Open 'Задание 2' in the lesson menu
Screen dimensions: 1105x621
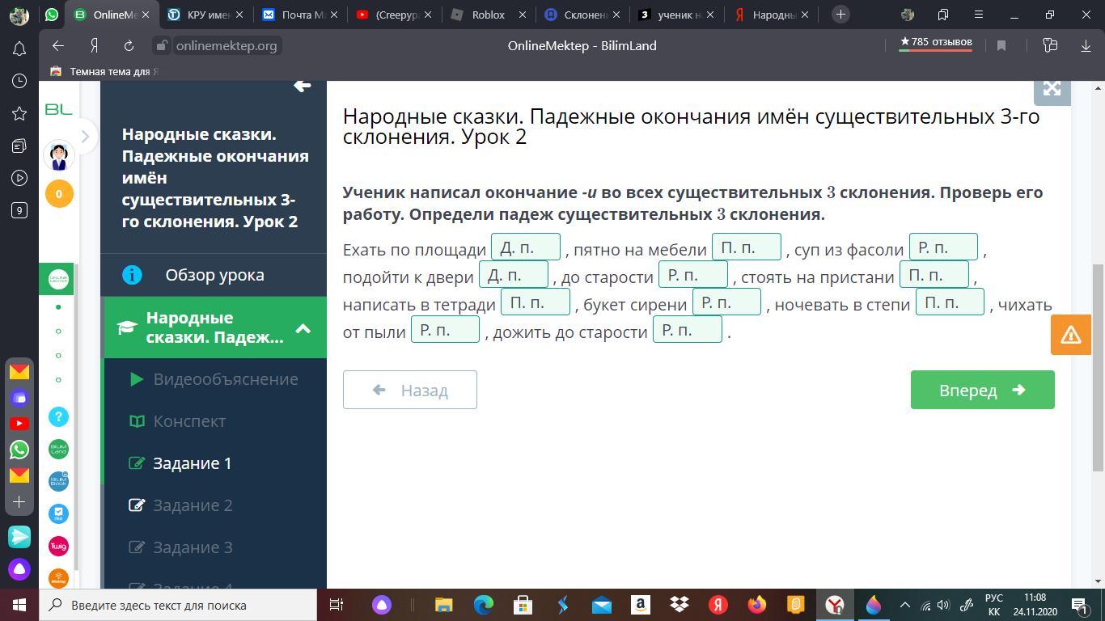point(193,505)
